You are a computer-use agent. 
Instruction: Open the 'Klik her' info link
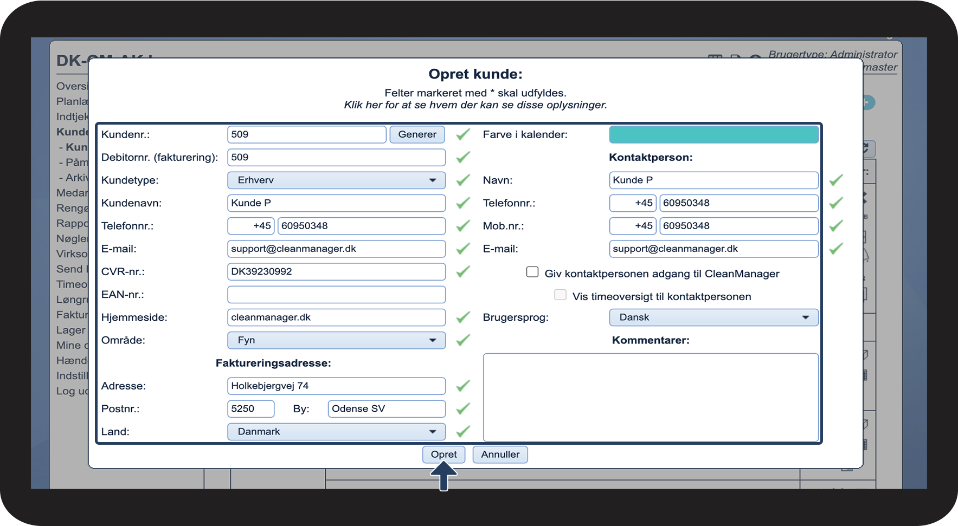475,105
